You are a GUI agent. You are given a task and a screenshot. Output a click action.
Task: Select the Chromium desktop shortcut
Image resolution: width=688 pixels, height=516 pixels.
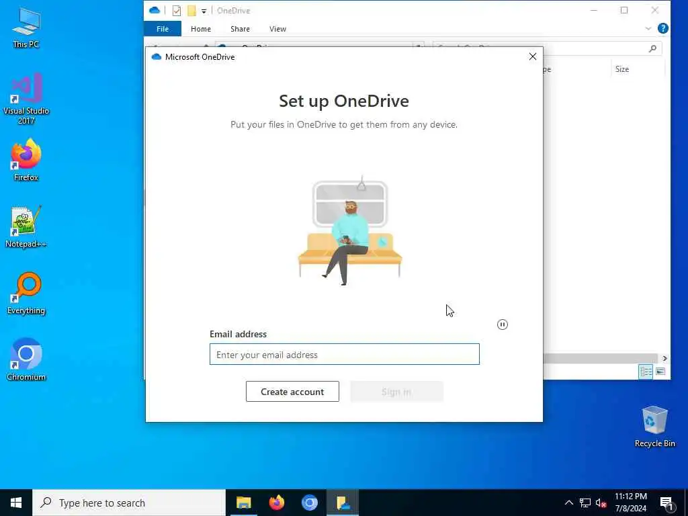[x=26, y=360]
